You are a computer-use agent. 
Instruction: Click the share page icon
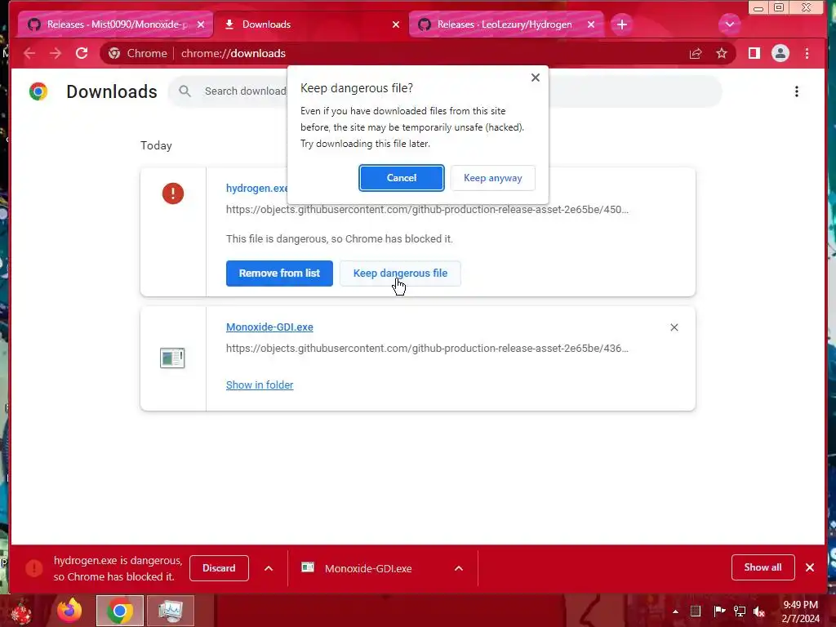click(x=696, y=53)
